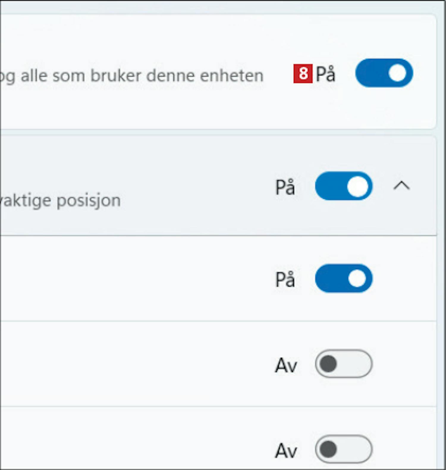The image size is (446, 470).
Task: Click the red number 8 badge
Action: click(303, 73)
